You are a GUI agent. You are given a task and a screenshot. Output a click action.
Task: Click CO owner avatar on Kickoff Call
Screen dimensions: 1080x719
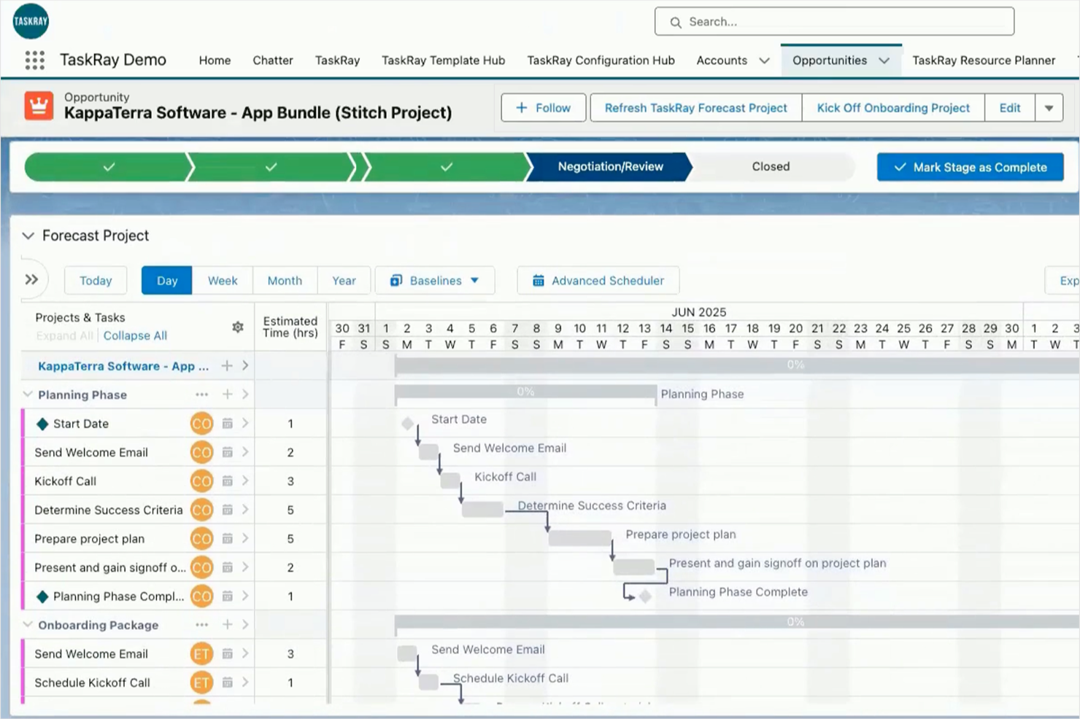(x=201, y=481)
